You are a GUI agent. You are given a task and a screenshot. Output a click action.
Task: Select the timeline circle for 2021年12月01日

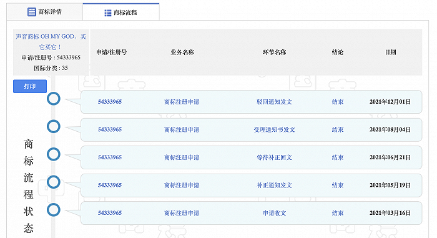pyautogui.click(x=54, y=99)
